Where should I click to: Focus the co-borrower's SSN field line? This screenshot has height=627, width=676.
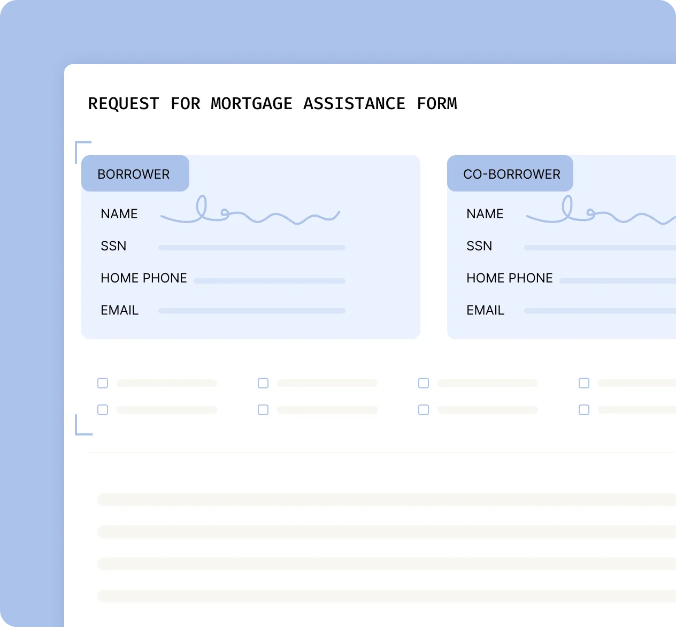(600, 248)
